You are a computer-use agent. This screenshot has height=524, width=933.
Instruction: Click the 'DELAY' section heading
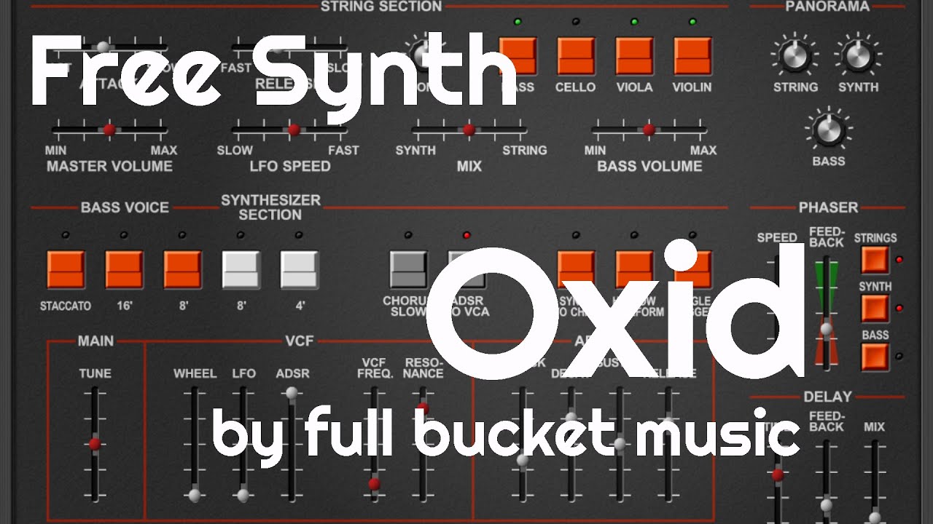[827, 397]
